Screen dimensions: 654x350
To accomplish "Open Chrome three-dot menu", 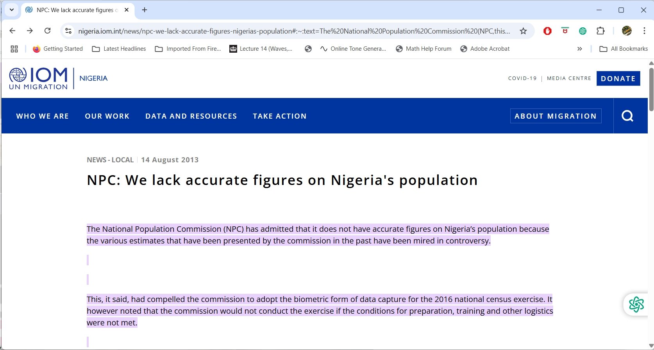I will 644,31.
